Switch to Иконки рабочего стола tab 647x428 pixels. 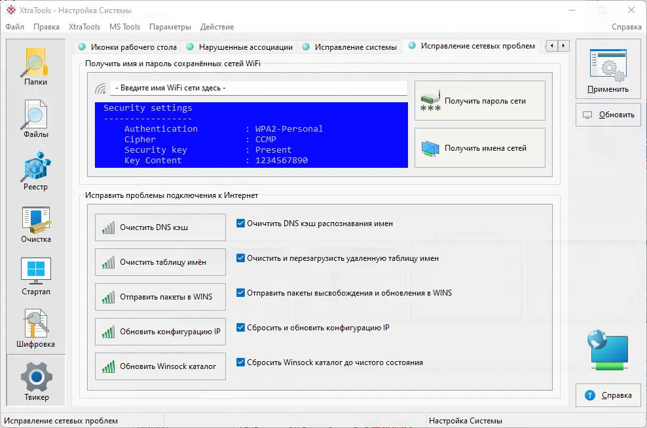coord(128,47)
